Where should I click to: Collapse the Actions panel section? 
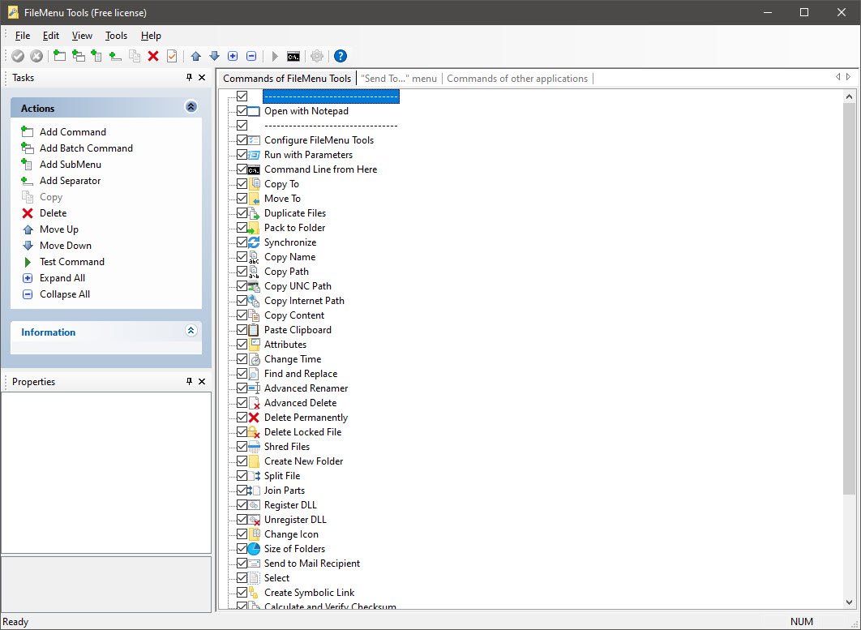(x=191, y=107)
